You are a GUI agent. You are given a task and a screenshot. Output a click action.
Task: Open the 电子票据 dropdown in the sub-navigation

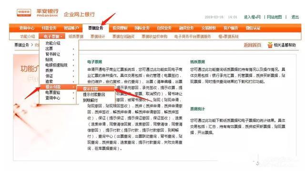pos(51,36)
